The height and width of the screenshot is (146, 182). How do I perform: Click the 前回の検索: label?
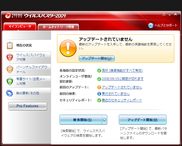68,94
